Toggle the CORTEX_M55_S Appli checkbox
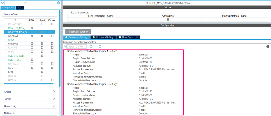Screen dimensions: 271x116 (42, 32)
